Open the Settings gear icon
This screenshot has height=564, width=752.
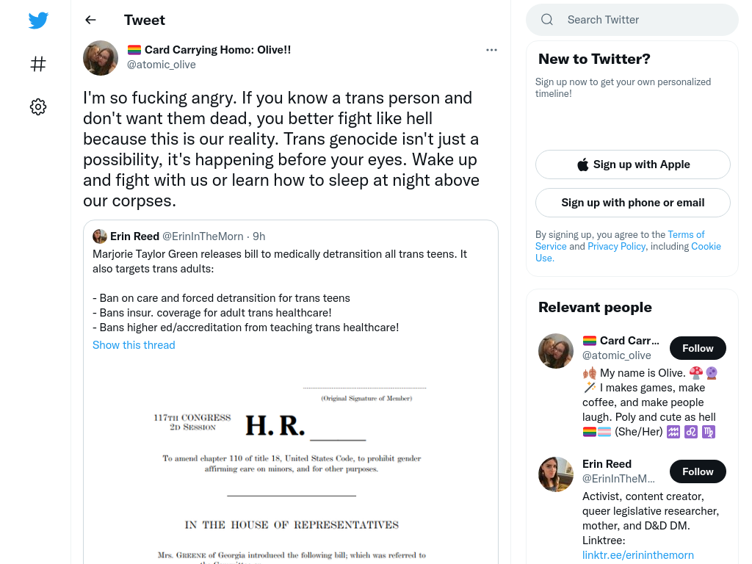(x=38, y=106)
